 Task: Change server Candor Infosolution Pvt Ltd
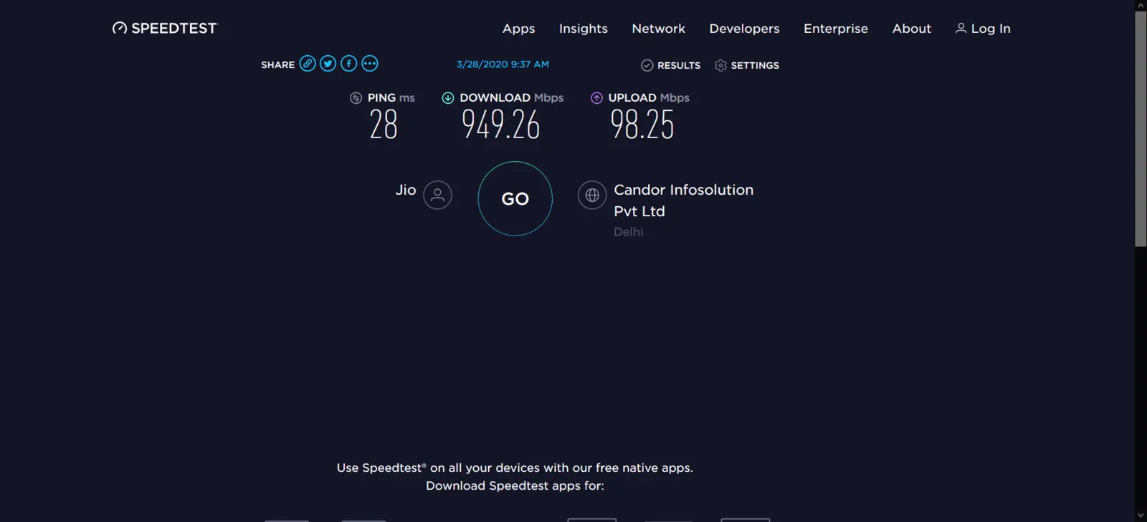(x=683, y=200)
